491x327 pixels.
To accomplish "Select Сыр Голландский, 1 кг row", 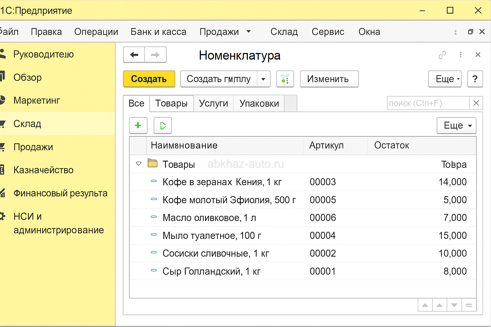I will 303,271.
